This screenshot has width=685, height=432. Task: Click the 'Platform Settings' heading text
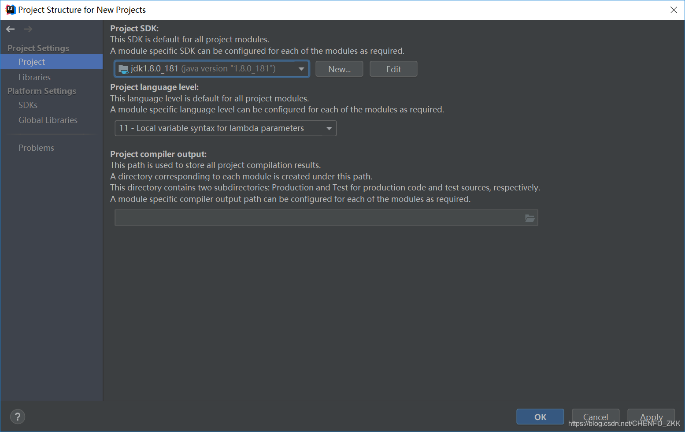click(42, 91)
